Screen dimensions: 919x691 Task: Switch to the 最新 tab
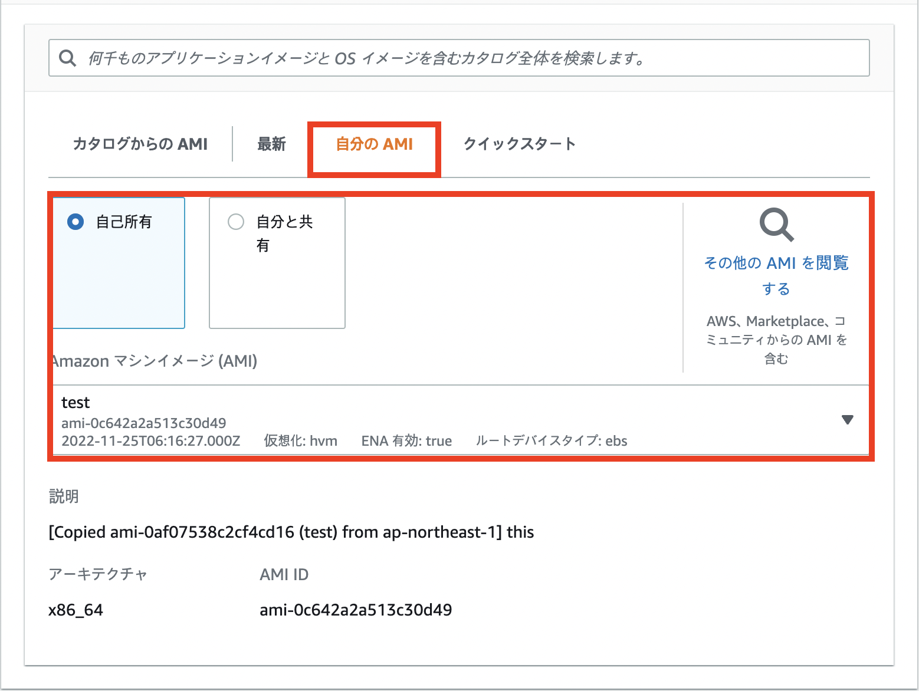(271, 143)
